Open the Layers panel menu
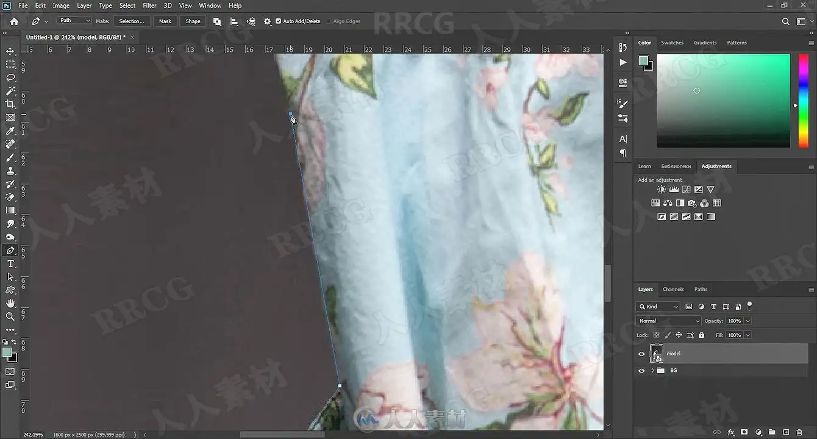The height and width of the screenshot is (439, 817). pyautogui.click(x=811, y=290)
